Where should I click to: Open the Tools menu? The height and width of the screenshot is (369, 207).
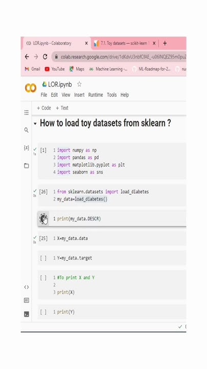coord(112,95)
